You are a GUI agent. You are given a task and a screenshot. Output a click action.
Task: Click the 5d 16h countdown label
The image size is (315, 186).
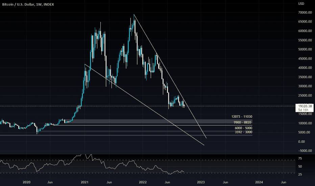(303, 110)
